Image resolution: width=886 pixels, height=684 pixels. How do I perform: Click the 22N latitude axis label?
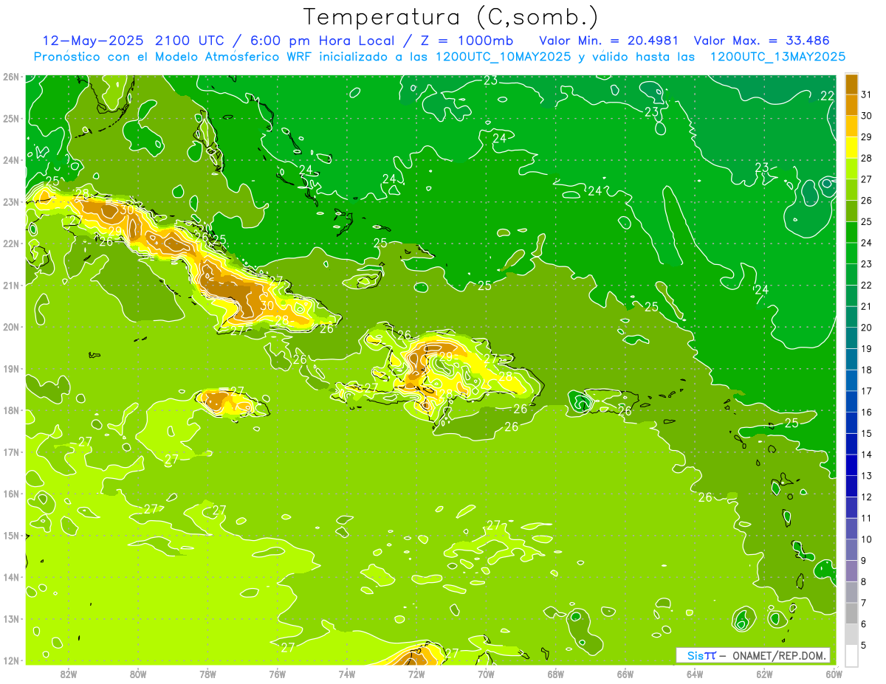pyautogui.click(x=11, y=243)
